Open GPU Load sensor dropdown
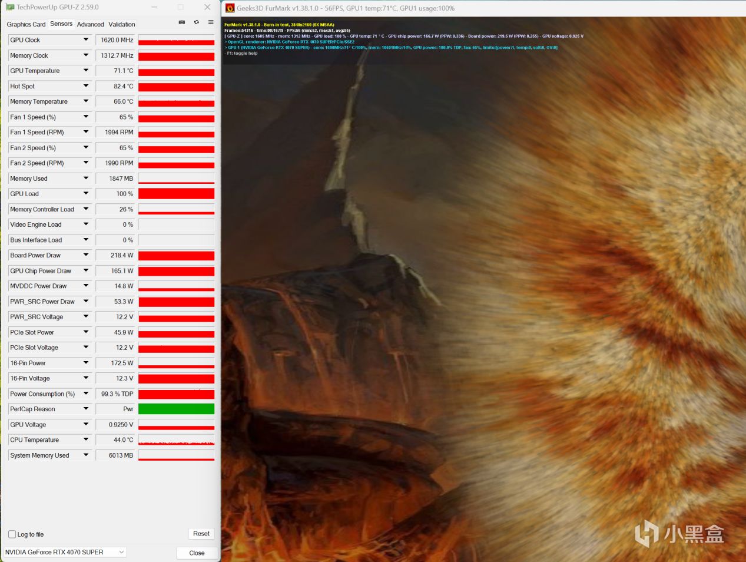 pos(86,194)
